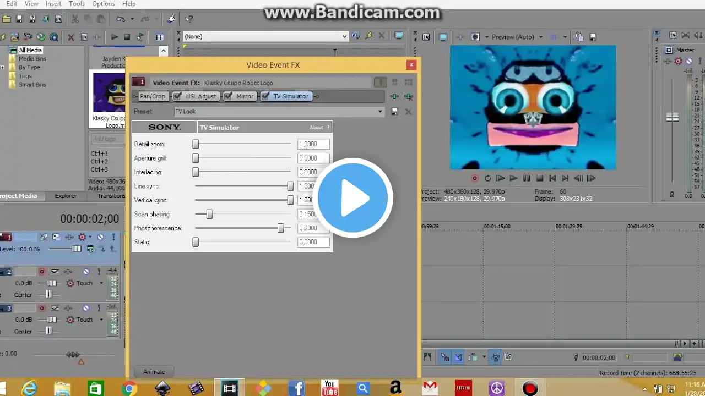Screen dimensions: 705x396
Task: Click the What's This help pointer icon
Action: click(x=189, y=19)
